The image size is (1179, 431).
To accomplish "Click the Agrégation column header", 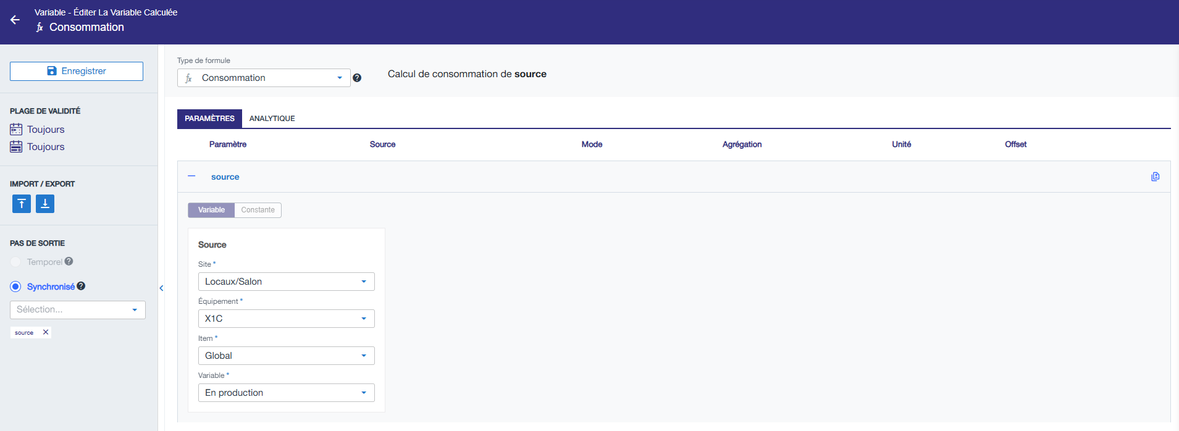I will 742,144.
